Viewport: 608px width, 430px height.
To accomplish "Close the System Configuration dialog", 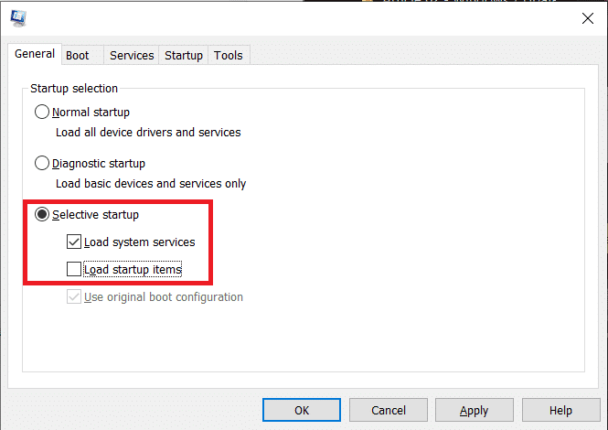I will [587, 18].
